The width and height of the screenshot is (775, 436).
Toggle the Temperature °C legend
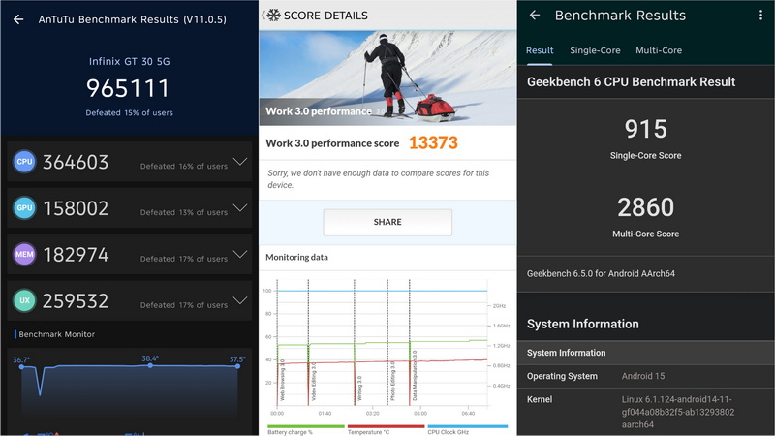pos(386,430)
